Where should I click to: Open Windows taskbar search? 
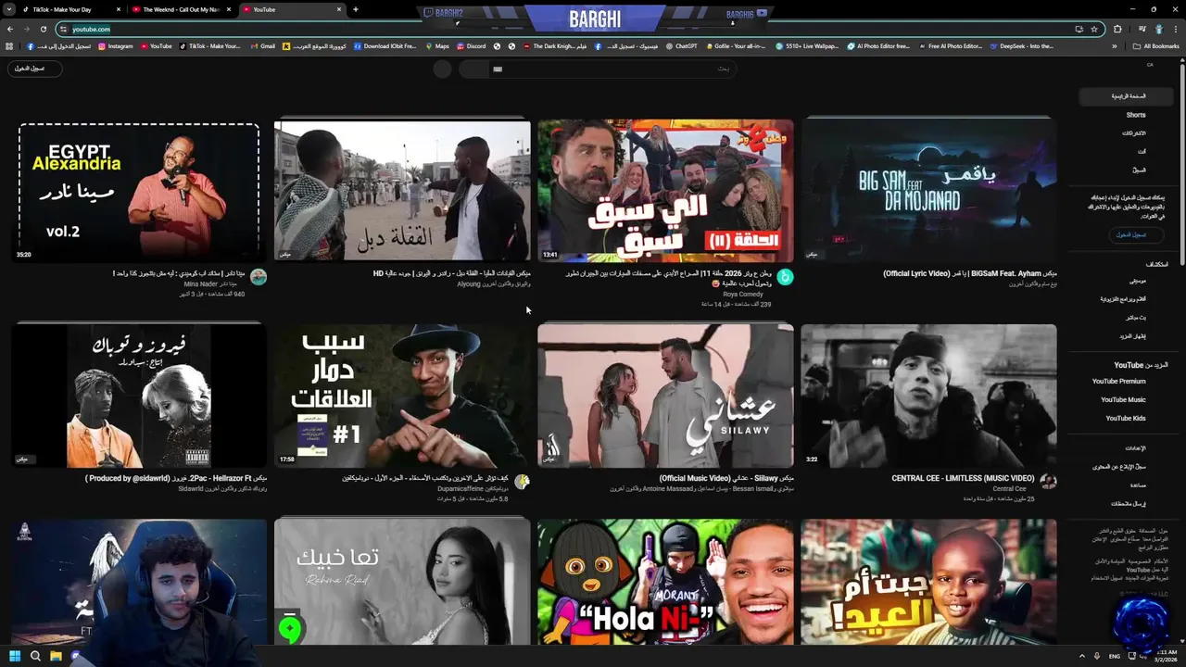(35, 656)
